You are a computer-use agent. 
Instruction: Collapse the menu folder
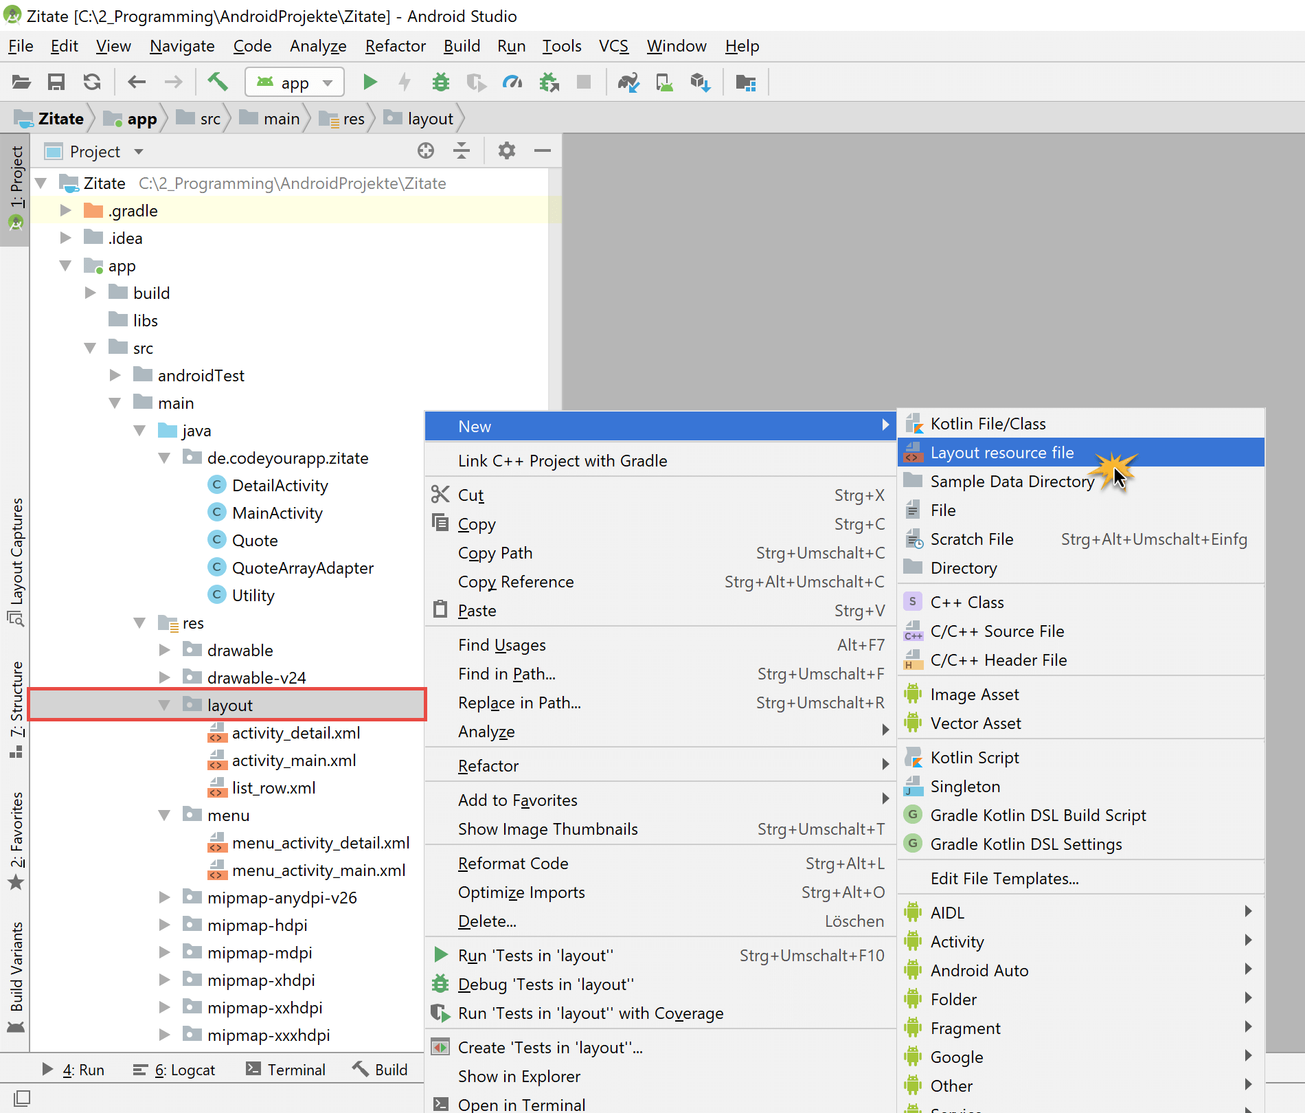point(165,815)
